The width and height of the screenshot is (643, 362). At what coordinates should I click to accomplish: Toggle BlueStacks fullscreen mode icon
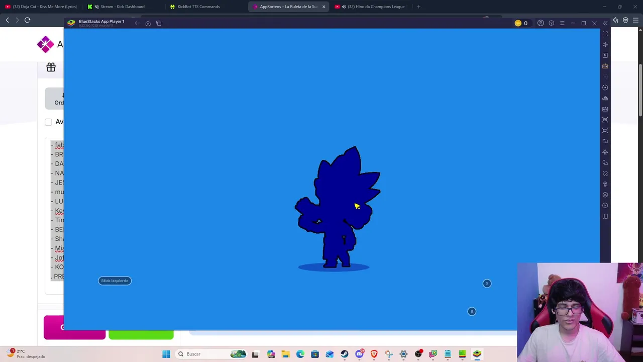point(605,34)
